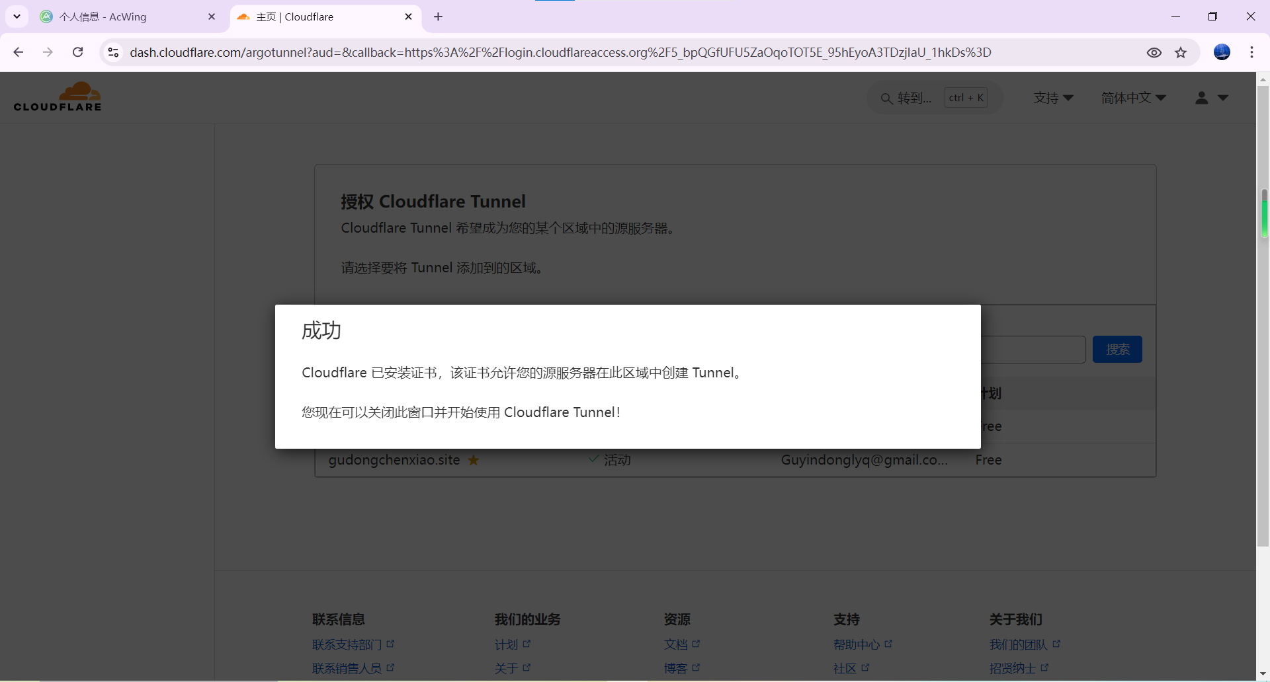Open the 博客 footer link
1270x682 pixels.
tap(682, 668)
